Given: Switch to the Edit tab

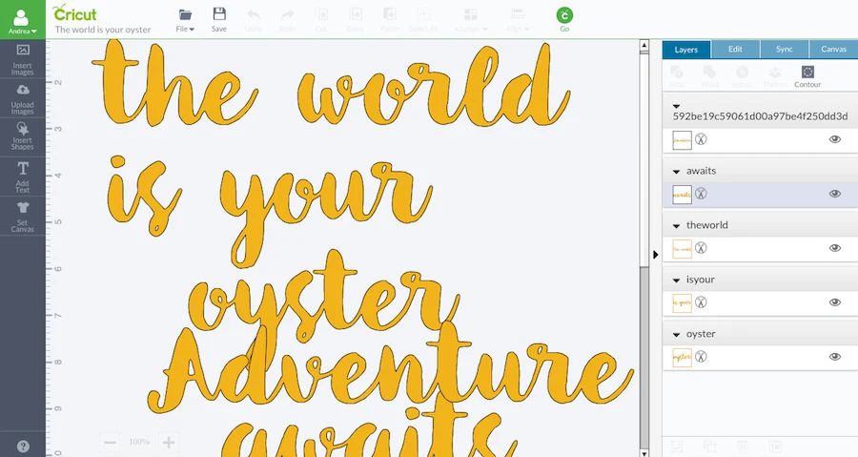Looking at the screenshot, I should (735, 50).
